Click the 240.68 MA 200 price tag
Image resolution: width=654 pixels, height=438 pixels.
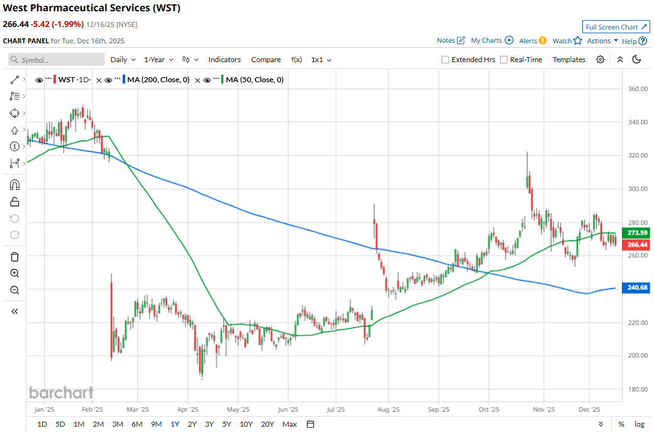[636, 287]
